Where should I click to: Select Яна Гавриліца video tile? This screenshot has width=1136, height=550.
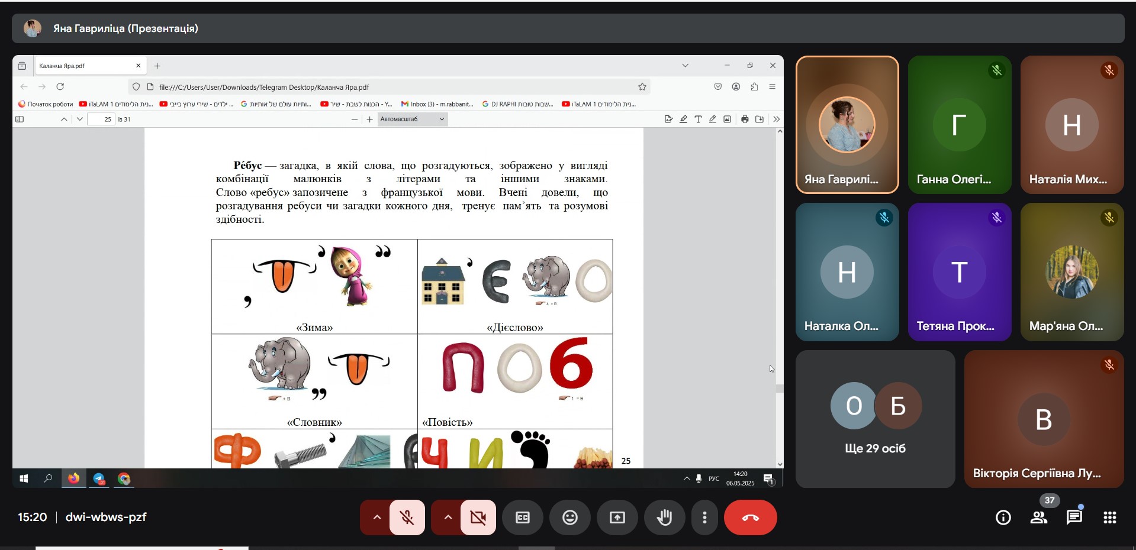click(x=847, y=125)
